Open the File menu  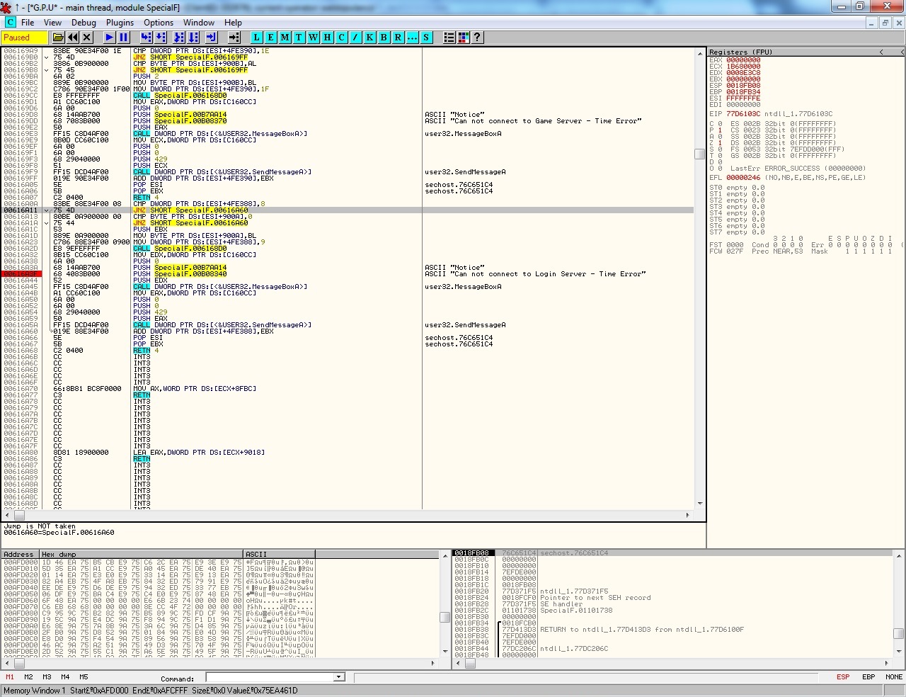tap(28, 23)
